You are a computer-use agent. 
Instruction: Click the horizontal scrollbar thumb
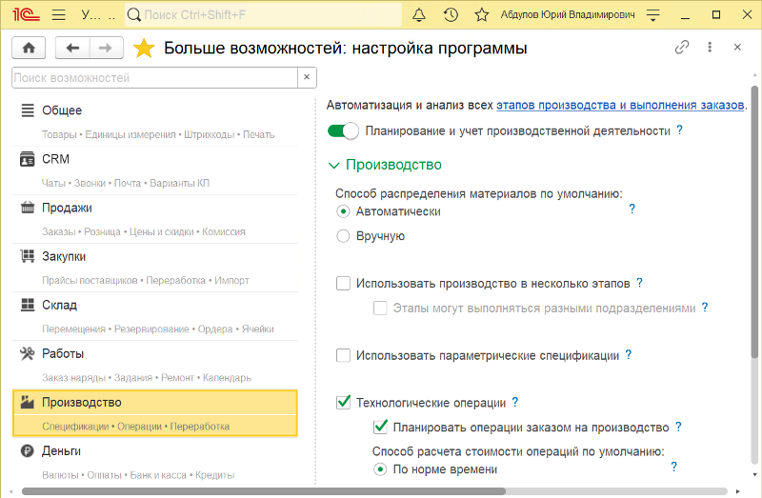[x=264, y=491]
